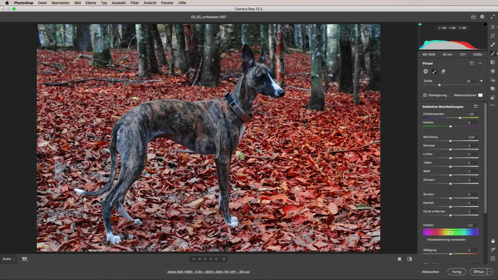Open the Fenster menu
Screen dimensions: 498x280
(x=167, y=3)
